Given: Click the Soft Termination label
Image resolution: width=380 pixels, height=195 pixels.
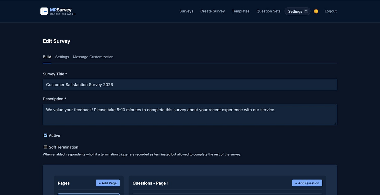Looking at the screenshot, I should 64,147.
